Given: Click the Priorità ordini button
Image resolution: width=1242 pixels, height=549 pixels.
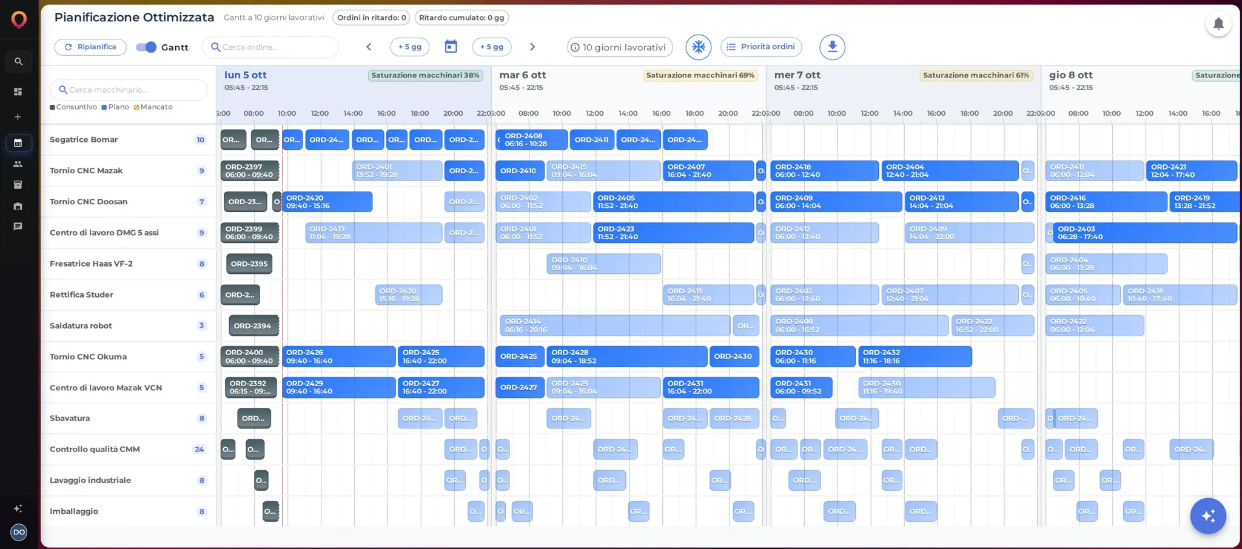Looking at the screenshot, I should [x=761, y=47].
